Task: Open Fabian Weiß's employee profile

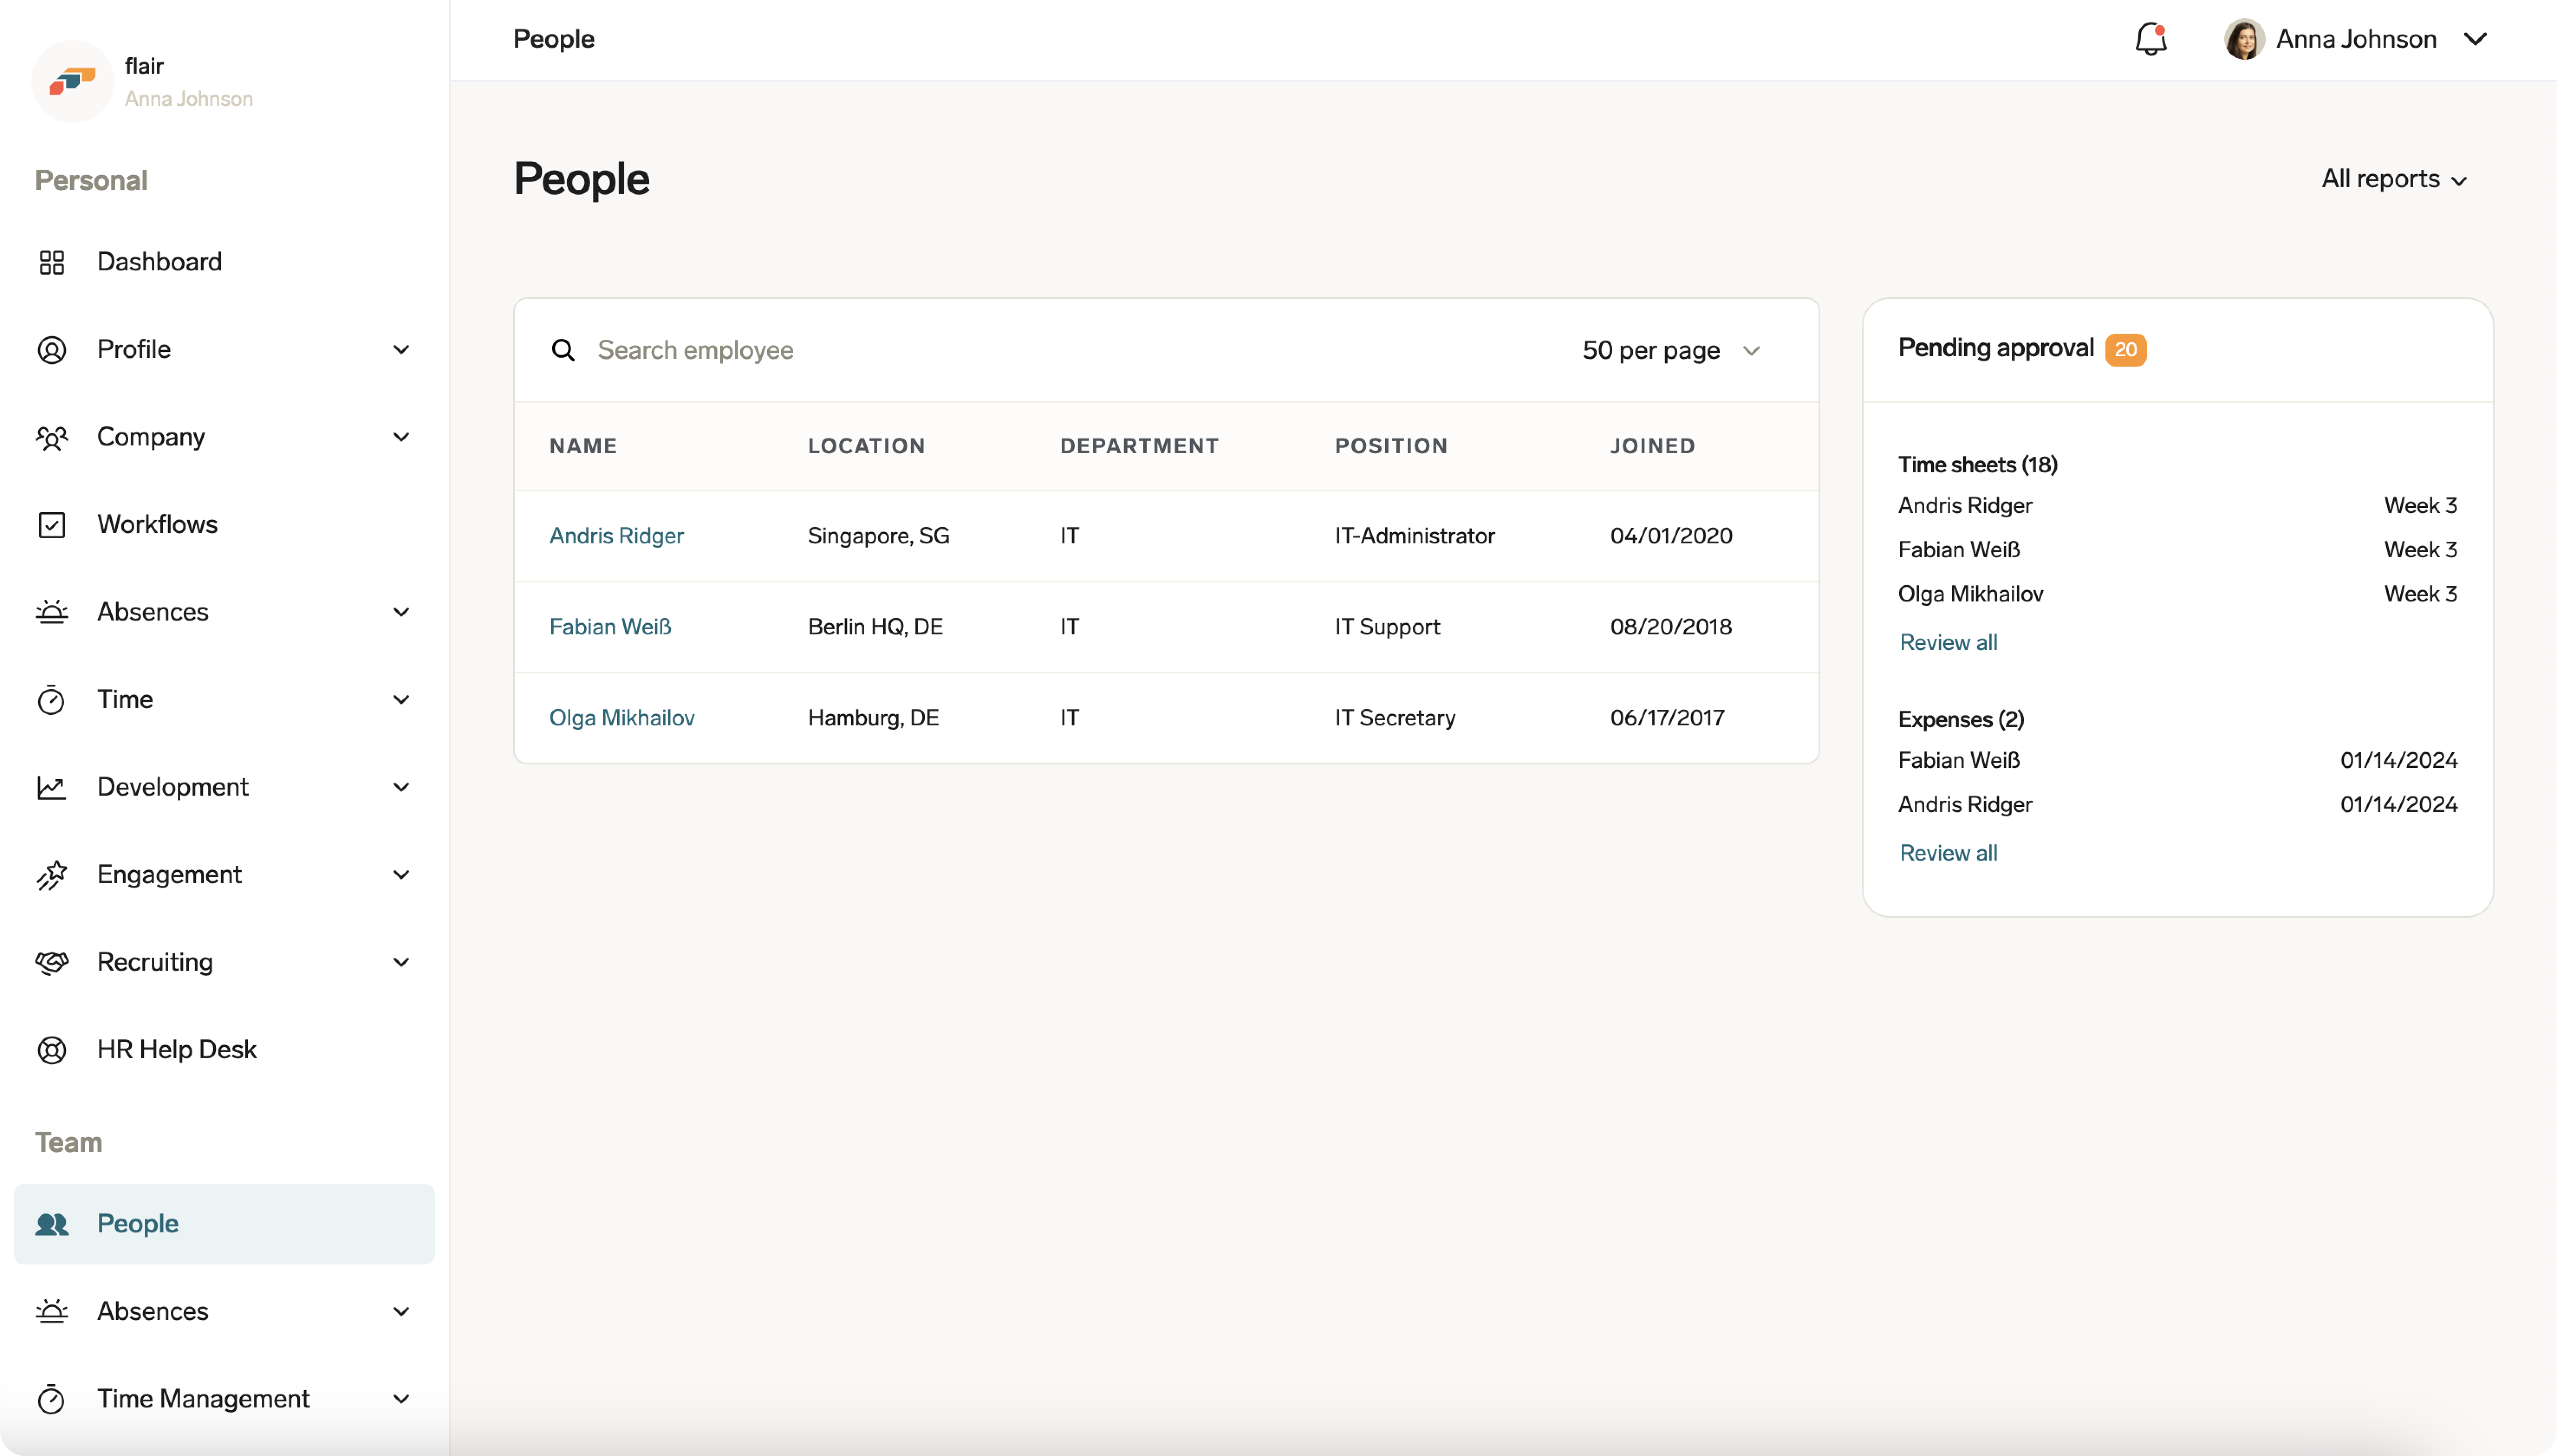Action: (x=611, y=626)
